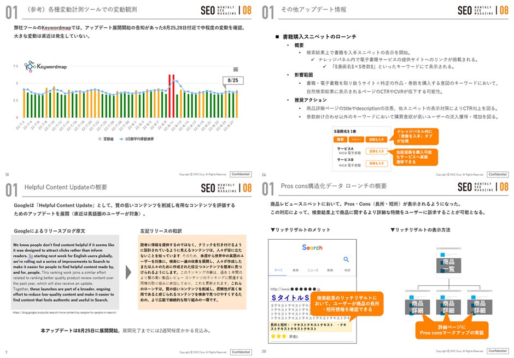
Task: Click the 書籍を入手 button for サービスB
Action: (377, 164)
